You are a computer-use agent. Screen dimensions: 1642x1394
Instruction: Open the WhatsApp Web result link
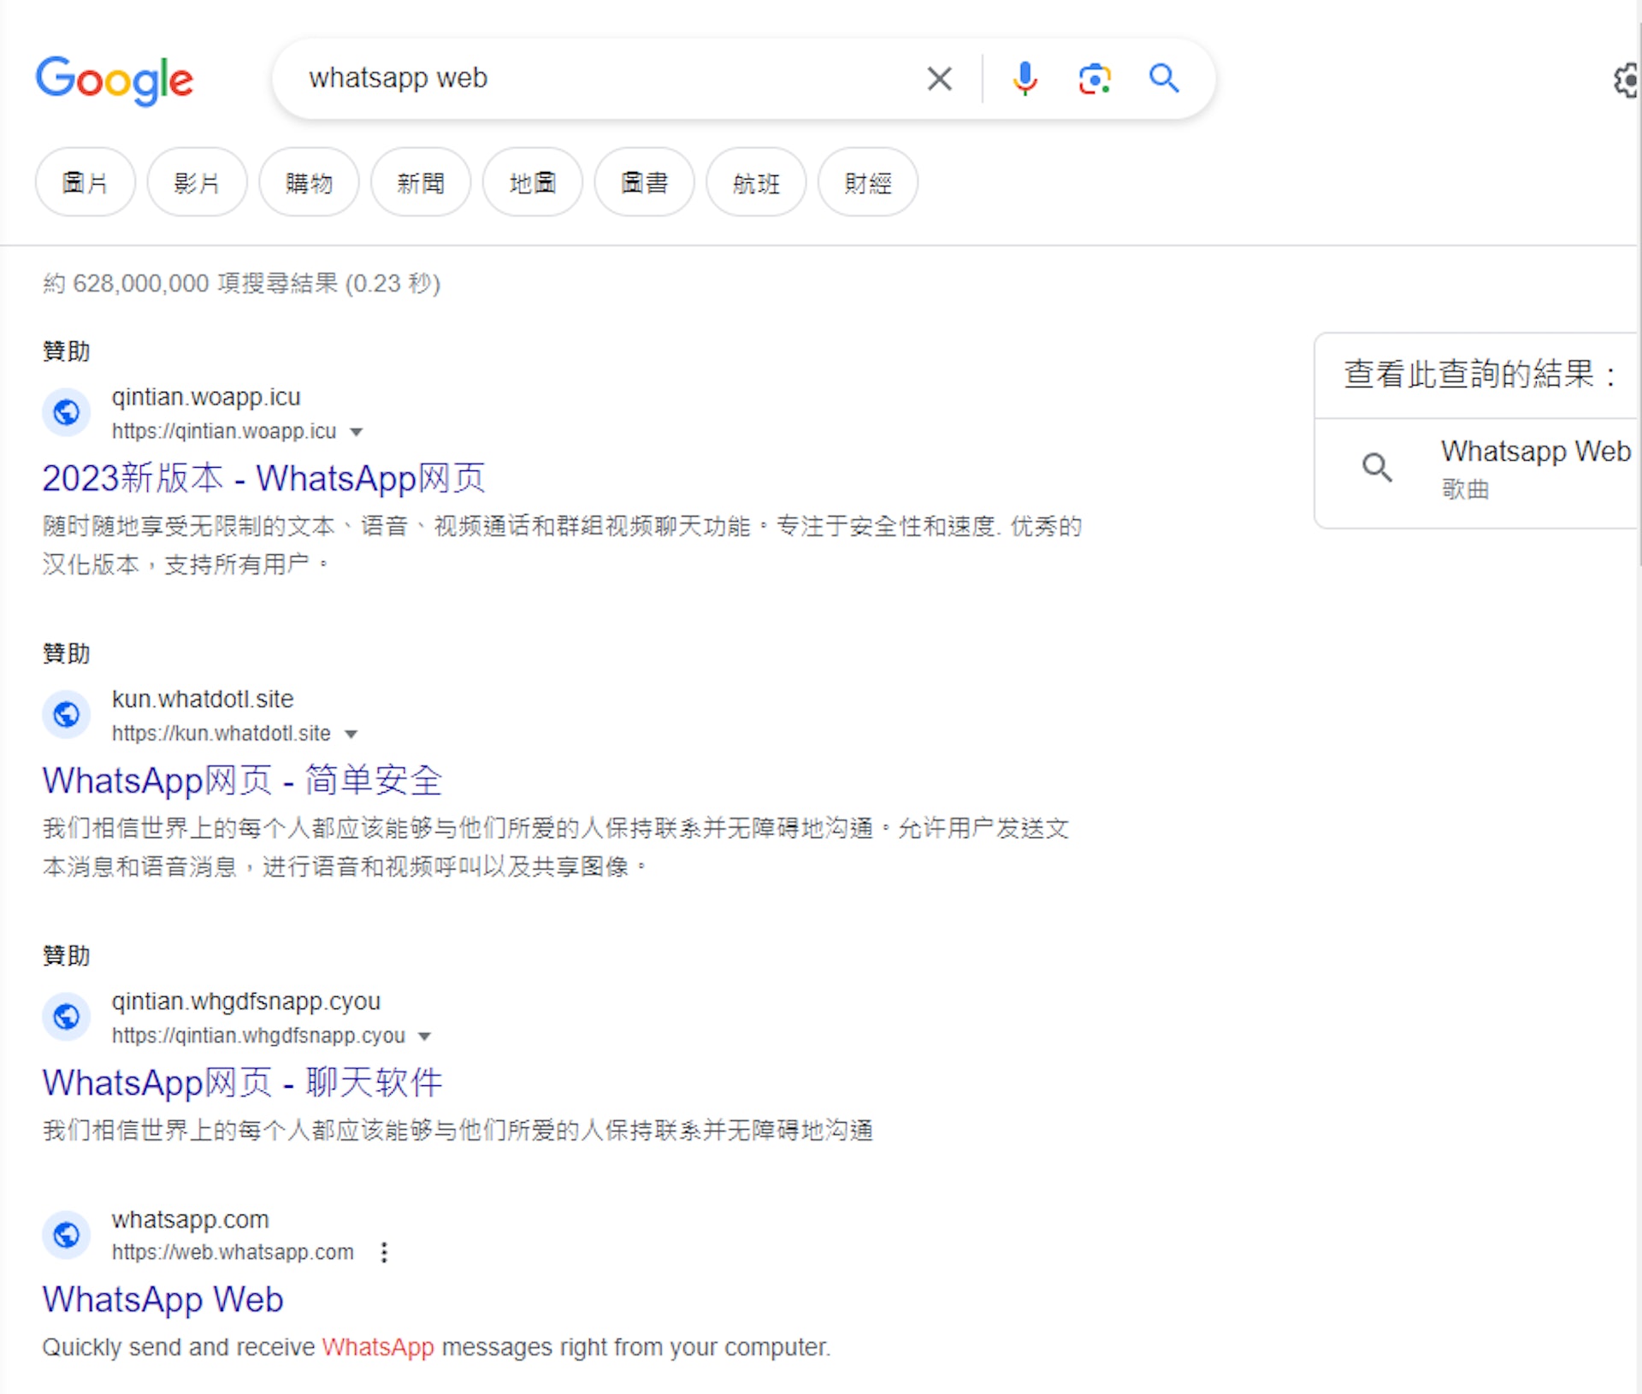pos(162,1299)
